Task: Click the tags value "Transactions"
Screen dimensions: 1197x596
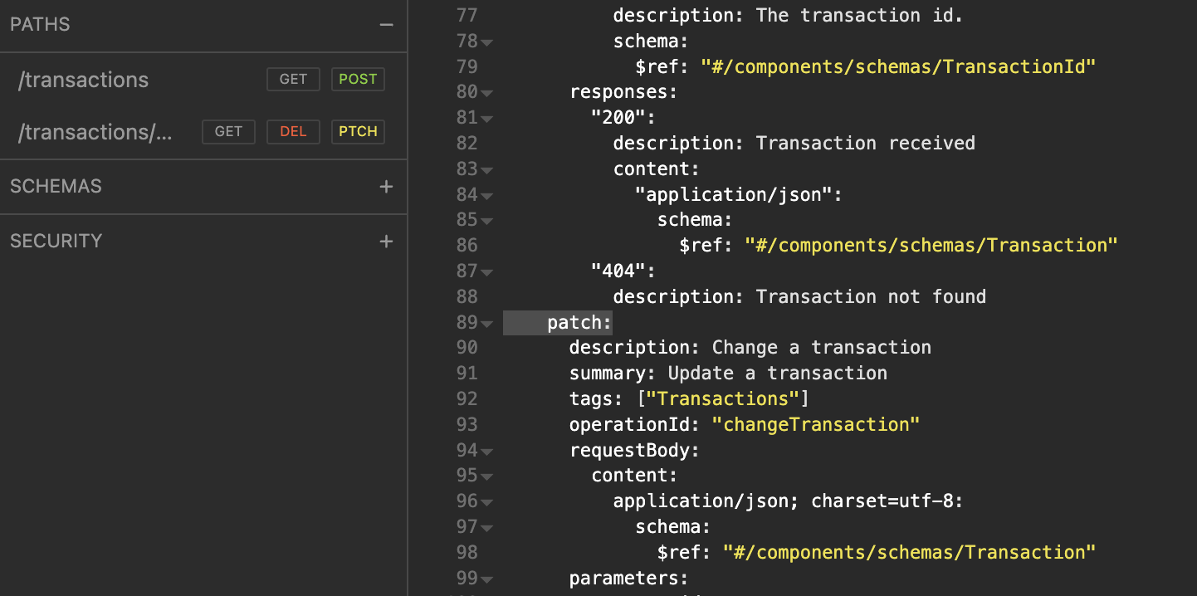Action: click(x=722, y=398)
